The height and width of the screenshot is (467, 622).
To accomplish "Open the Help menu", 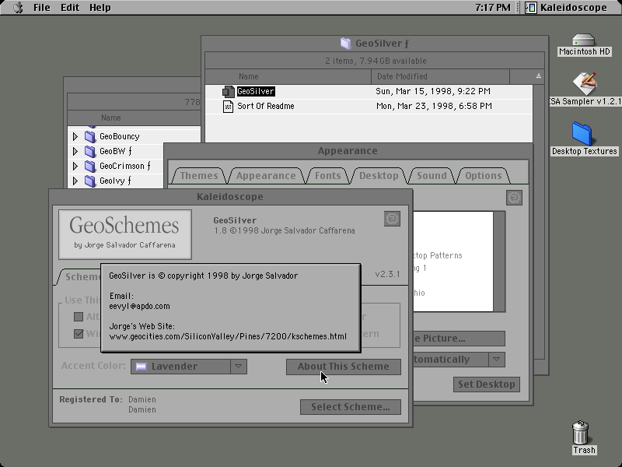I will coord(100,8).
